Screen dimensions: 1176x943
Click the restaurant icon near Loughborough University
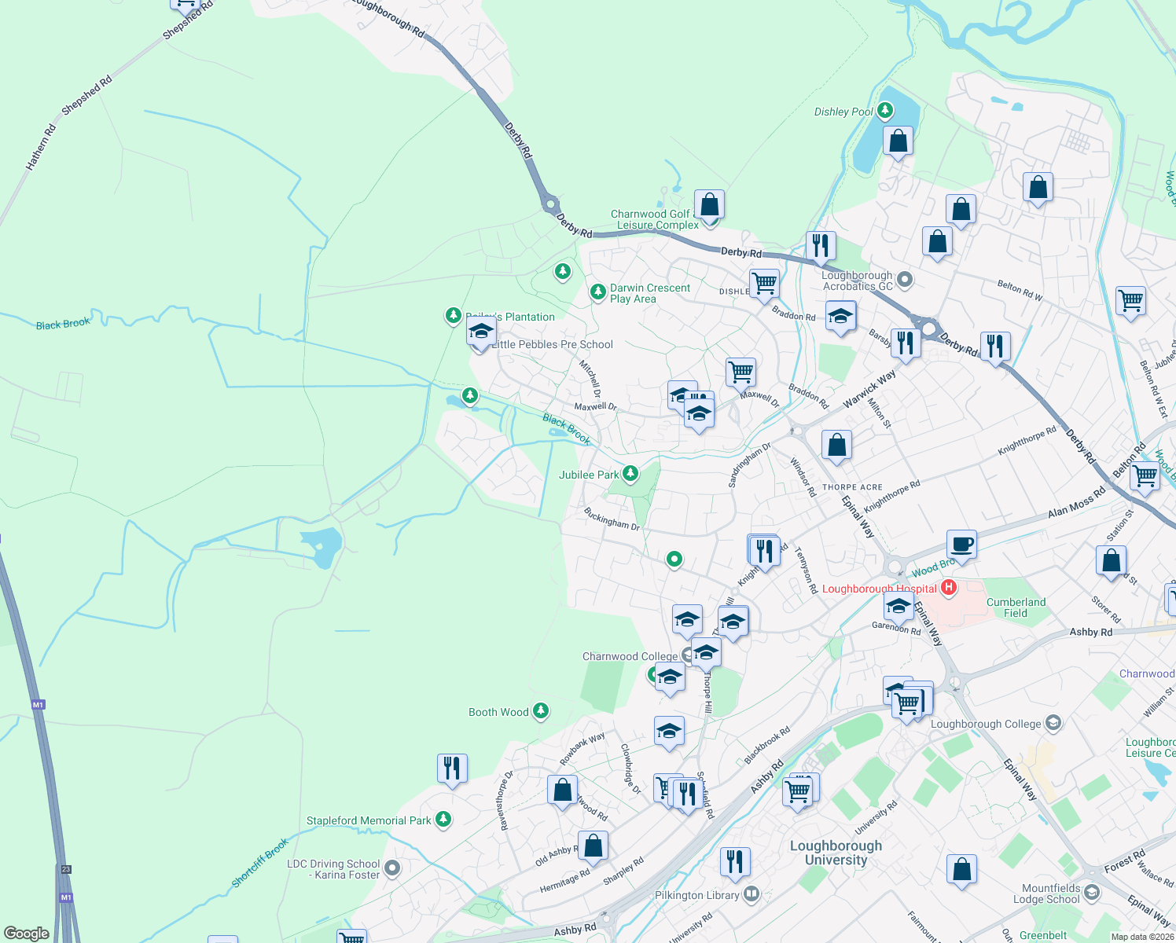click(x=737, y=860)
